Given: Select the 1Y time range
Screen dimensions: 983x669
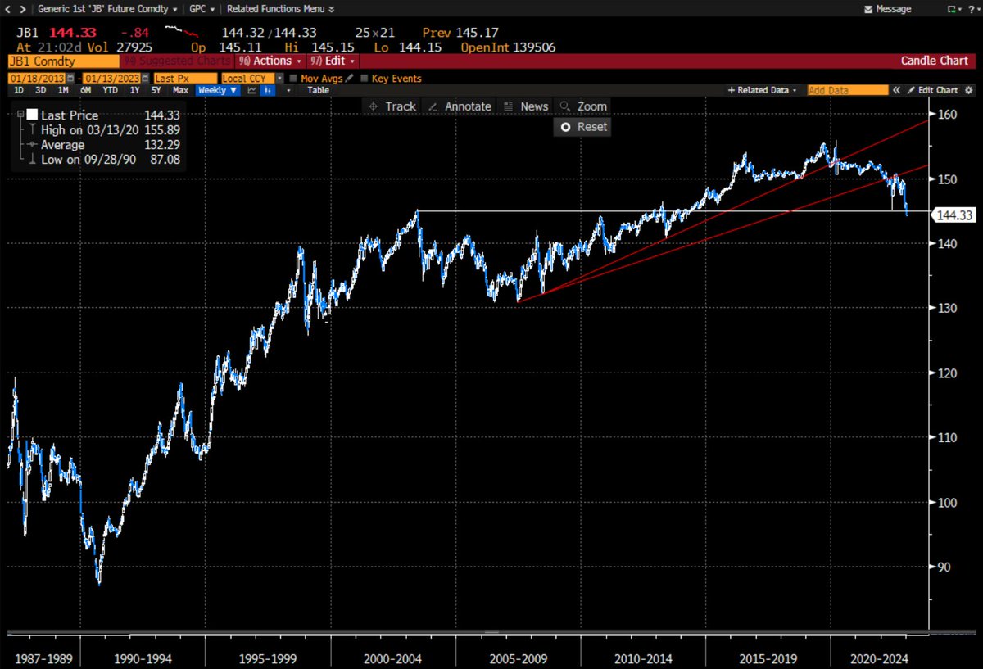Looking at the screenshot, I should coord(134,90).
